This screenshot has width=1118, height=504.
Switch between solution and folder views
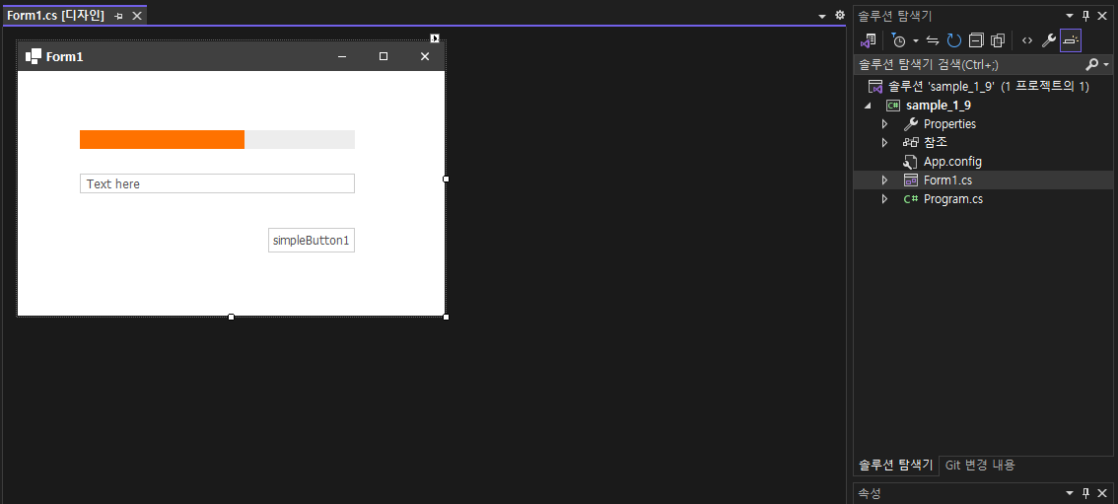tap(869, 40)
